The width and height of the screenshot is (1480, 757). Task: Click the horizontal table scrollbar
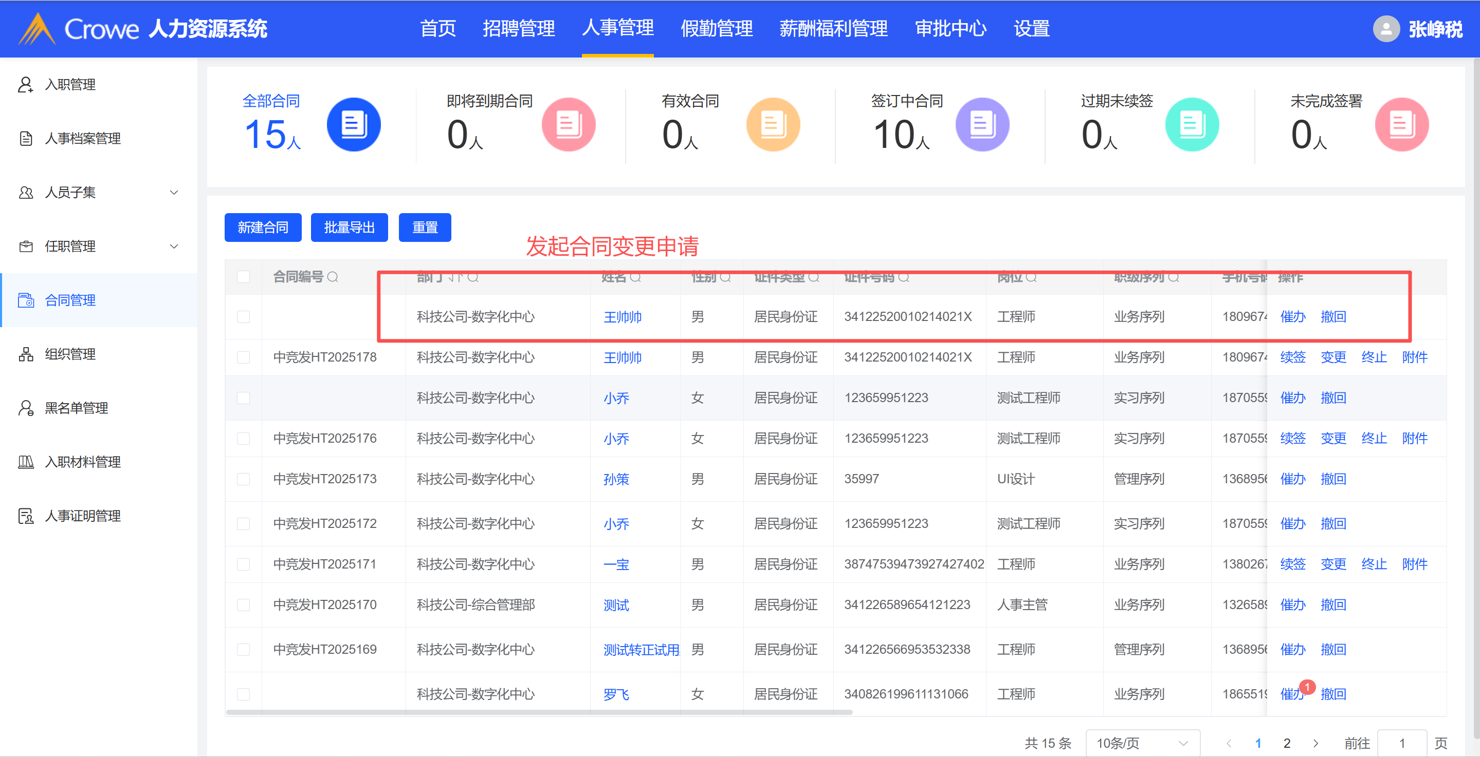click(x=539, y=712)
